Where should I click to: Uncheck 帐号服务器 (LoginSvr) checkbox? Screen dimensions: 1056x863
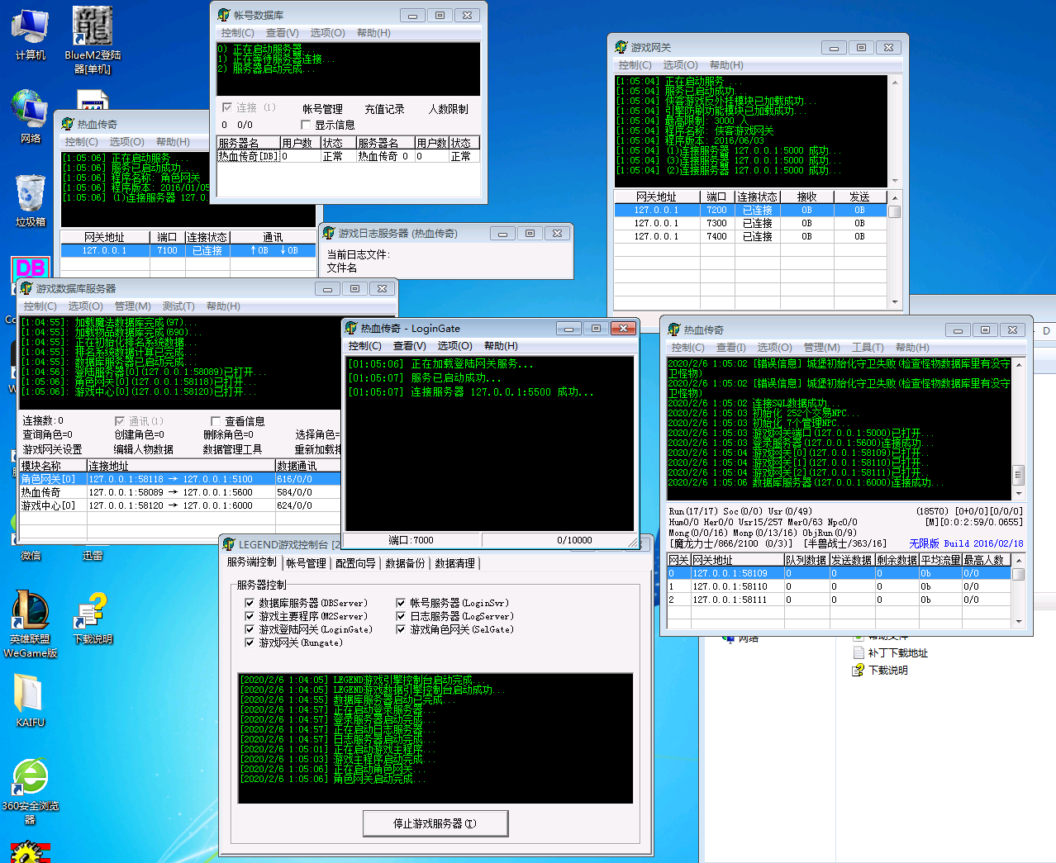[401, 603]
